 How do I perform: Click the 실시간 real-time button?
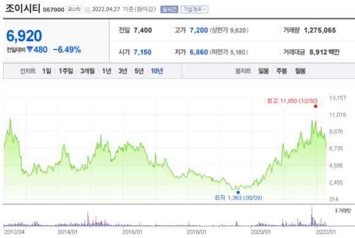169,10
